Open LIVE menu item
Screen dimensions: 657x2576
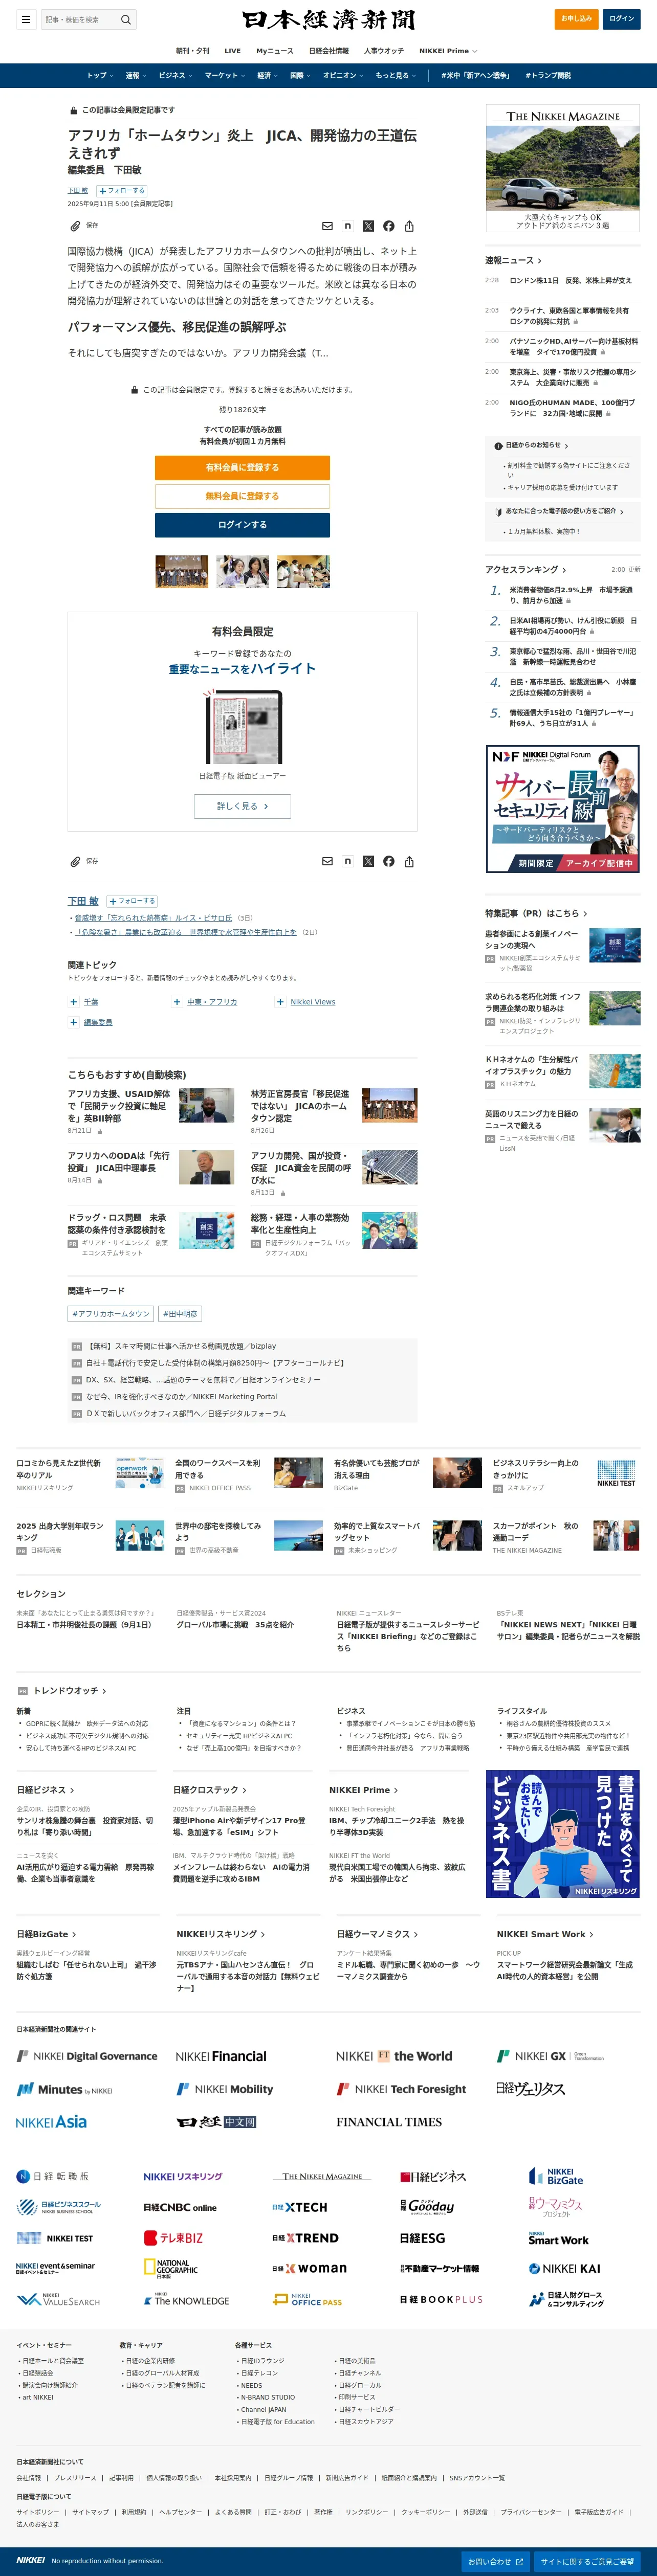[232, 51]
